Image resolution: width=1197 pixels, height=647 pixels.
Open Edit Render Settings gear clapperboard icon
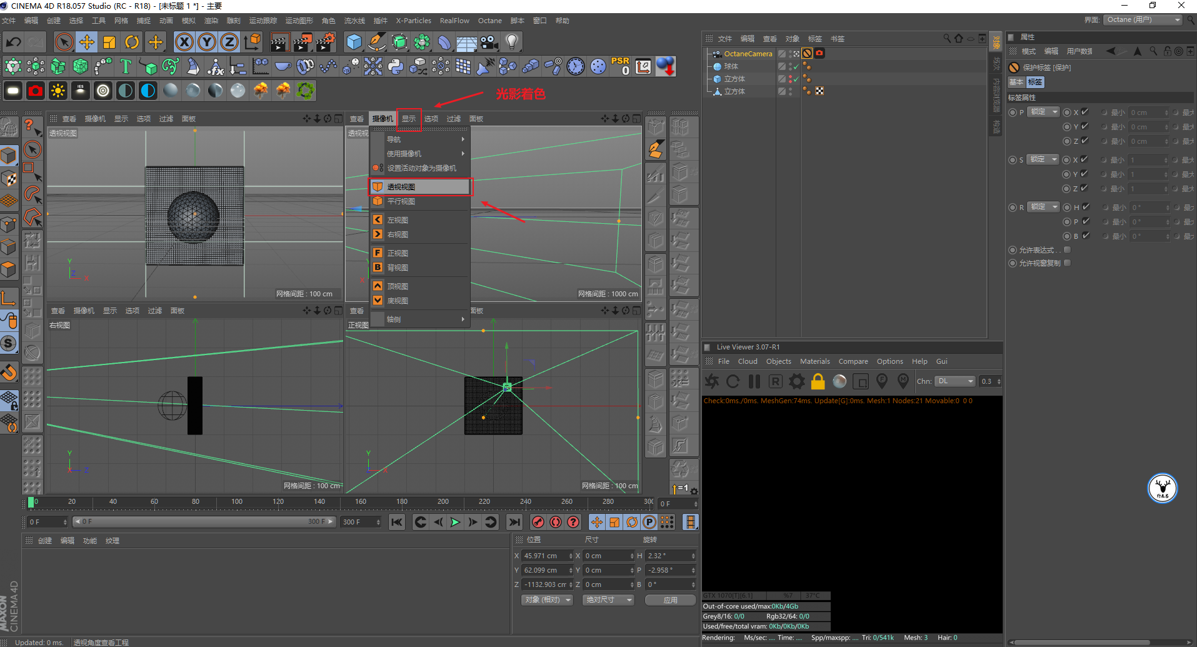click(x=326, y=43)
